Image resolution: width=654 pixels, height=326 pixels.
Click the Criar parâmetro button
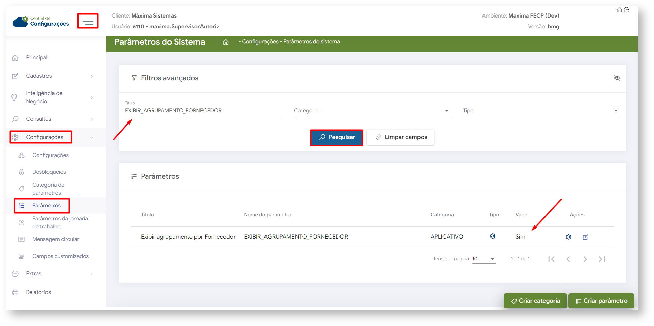point(601,301)
